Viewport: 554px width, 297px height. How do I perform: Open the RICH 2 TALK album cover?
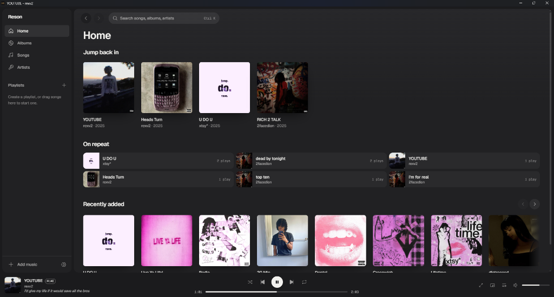pos(282,88)
